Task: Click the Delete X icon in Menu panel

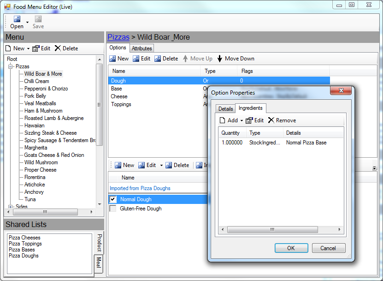Action: pos(58,48)
